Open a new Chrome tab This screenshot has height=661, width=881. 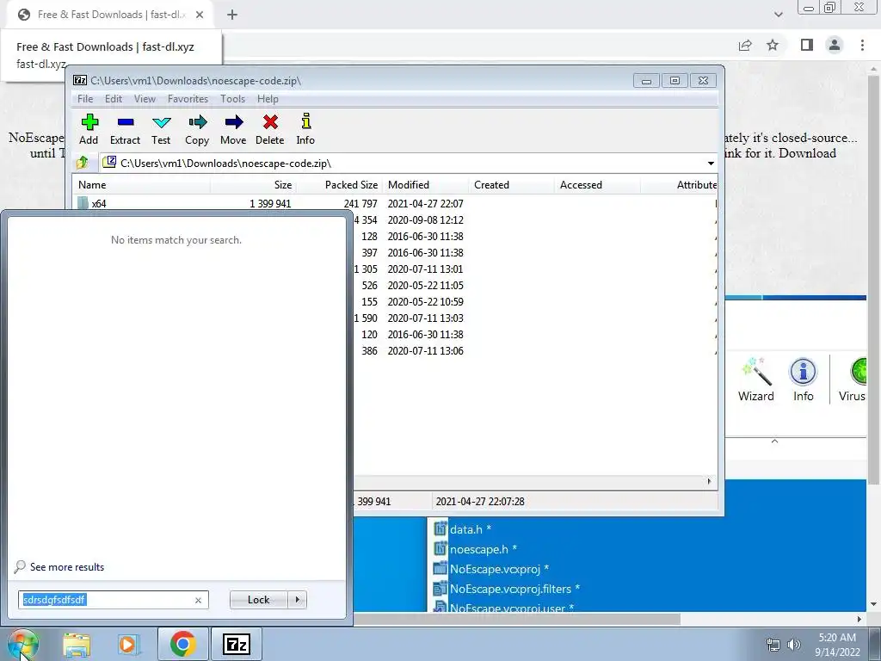[232, 15]
